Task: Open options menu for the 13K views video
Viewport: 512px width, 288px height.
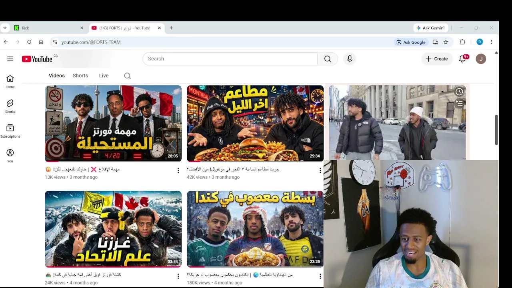Action: (178, 171)
